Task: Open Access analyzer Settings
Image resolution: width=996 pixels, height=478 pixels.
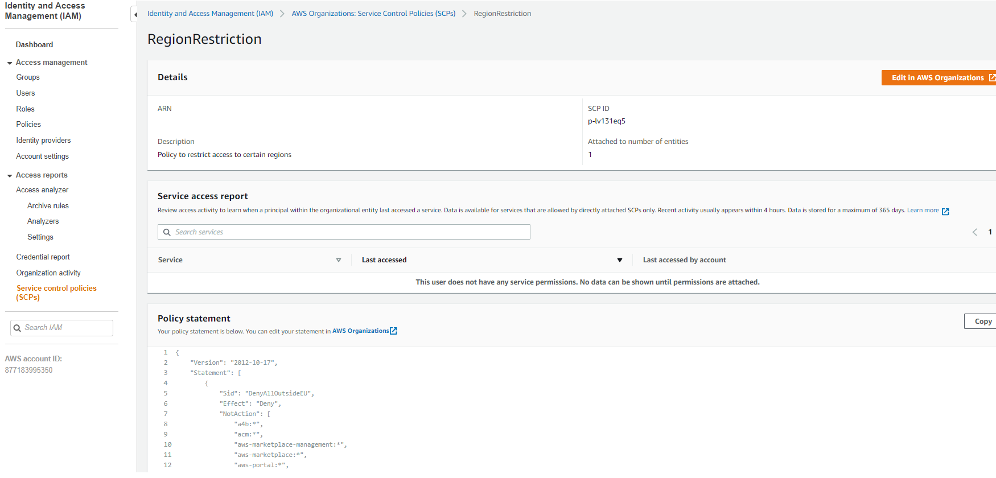Action: (40, 237)
